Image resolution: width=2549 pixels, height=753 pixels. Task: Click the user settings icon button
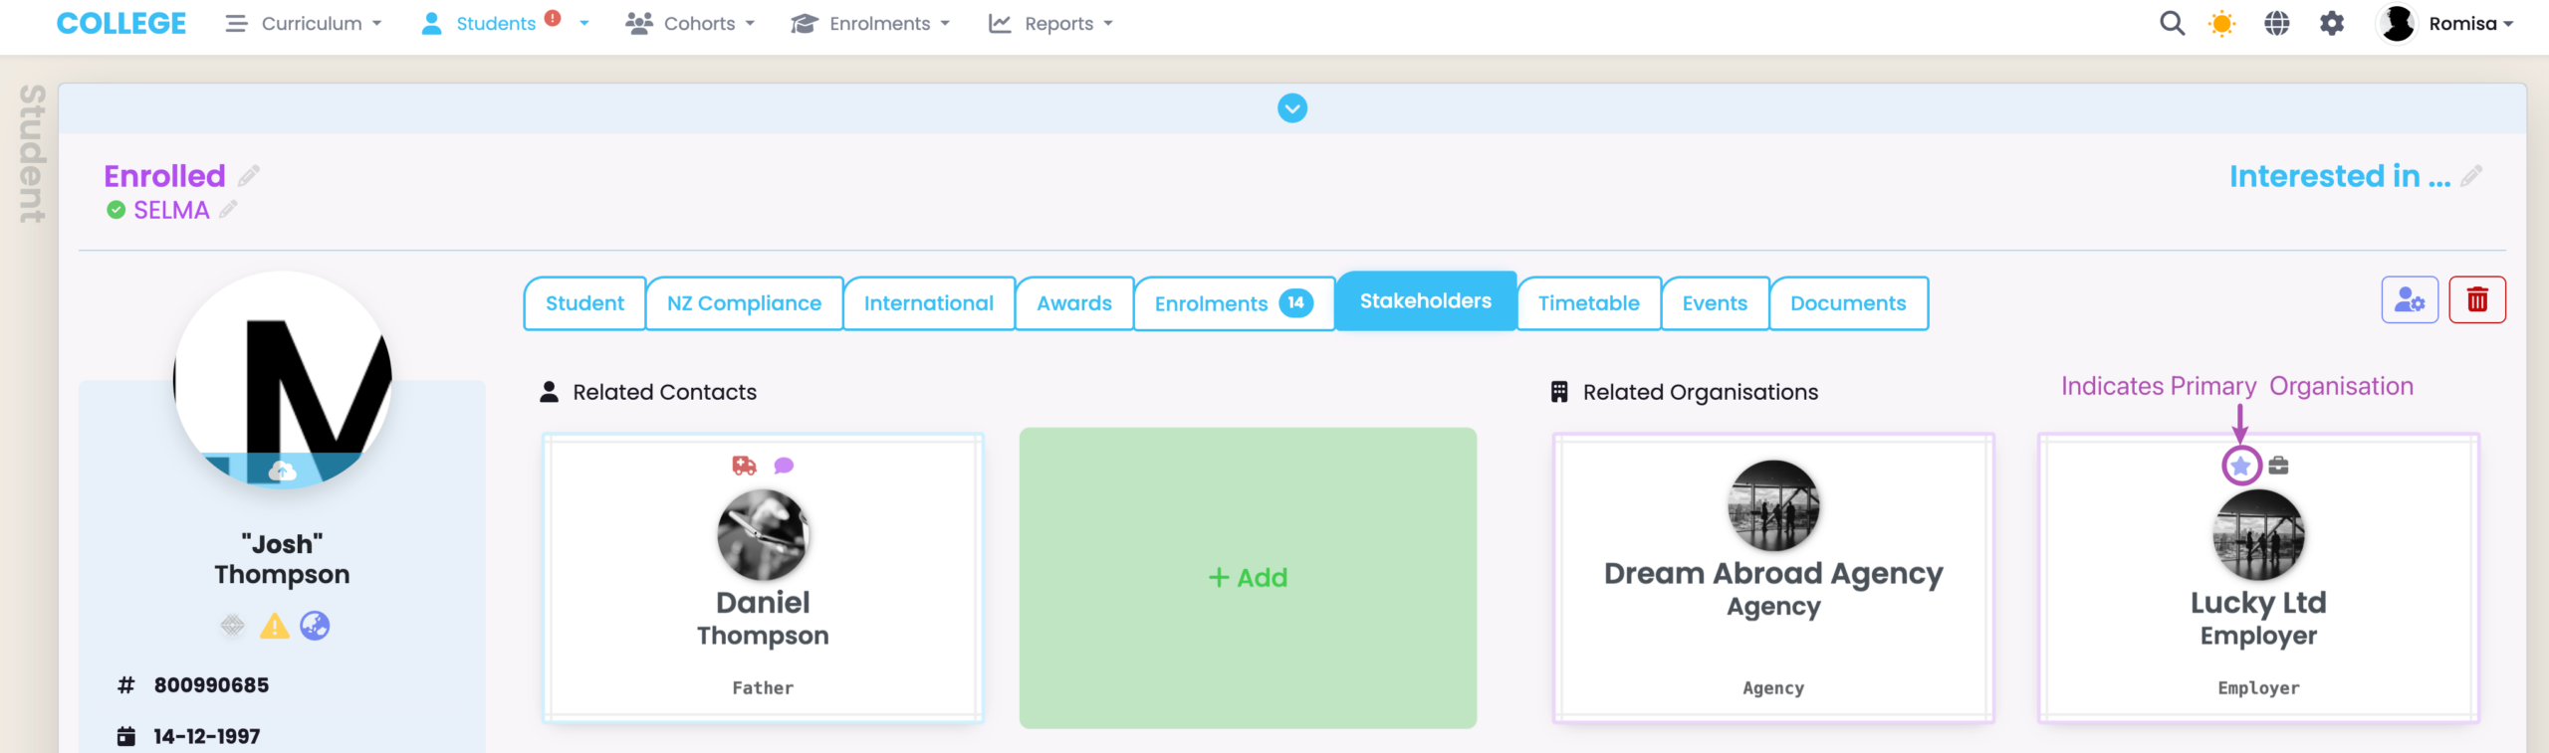tap(2409, 299)
